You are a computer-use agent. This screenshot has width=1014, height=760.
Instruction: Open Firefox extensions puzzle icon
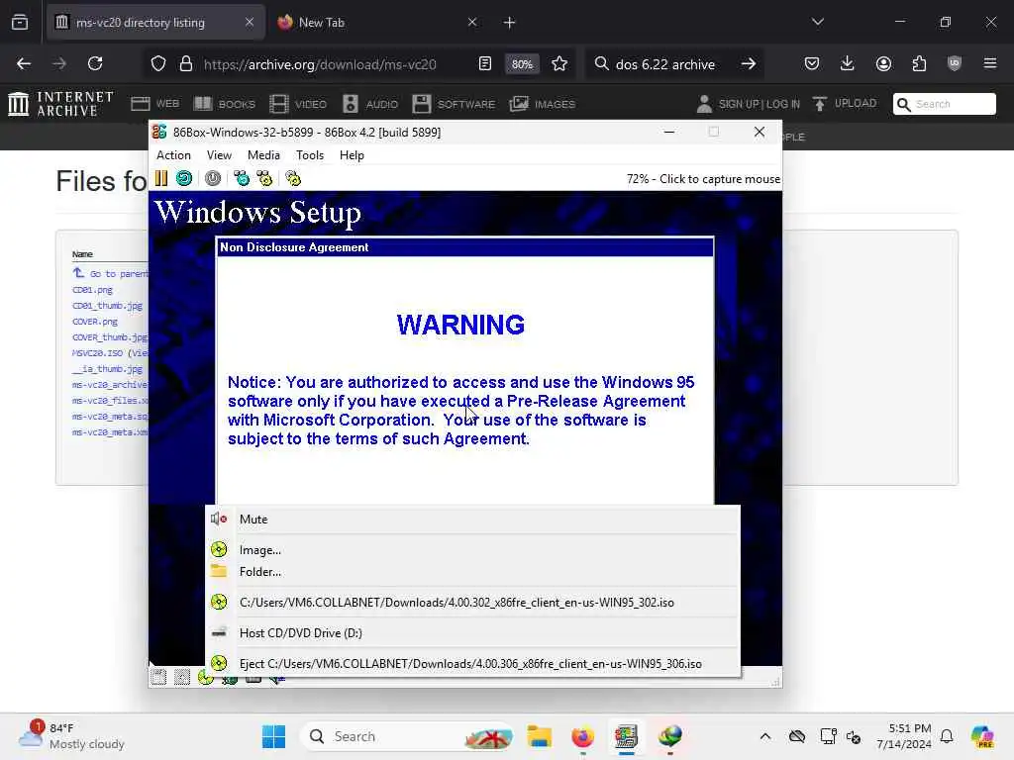[919, 63]
